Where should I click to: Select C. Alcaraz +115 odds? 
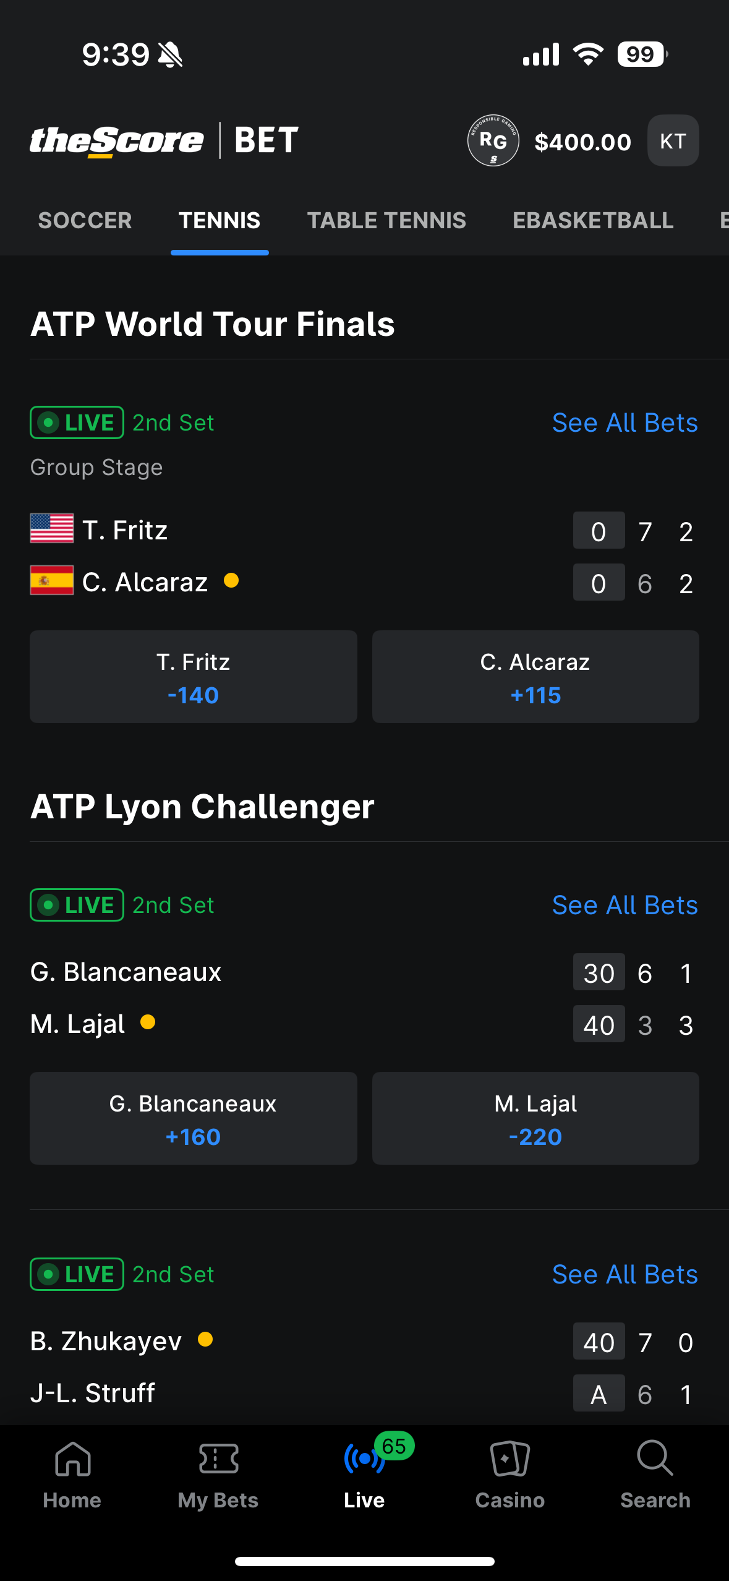pos(535,677)
